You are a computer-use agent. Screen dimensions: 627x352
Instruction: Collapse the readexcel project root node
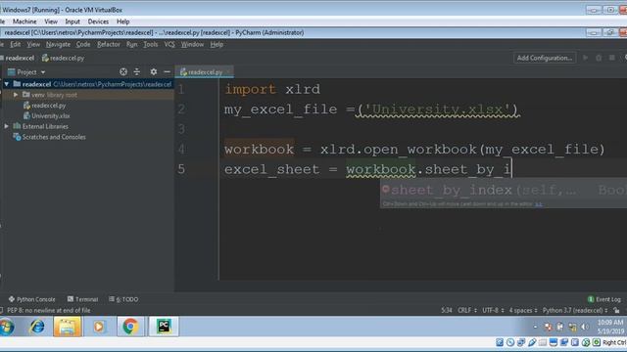[x=7, y=84]
